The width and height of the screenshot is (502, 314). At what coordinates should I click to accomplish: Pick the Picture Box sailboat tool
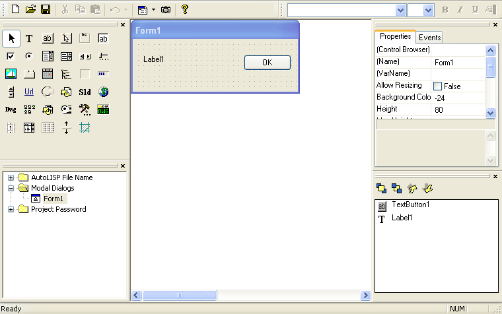11,74
